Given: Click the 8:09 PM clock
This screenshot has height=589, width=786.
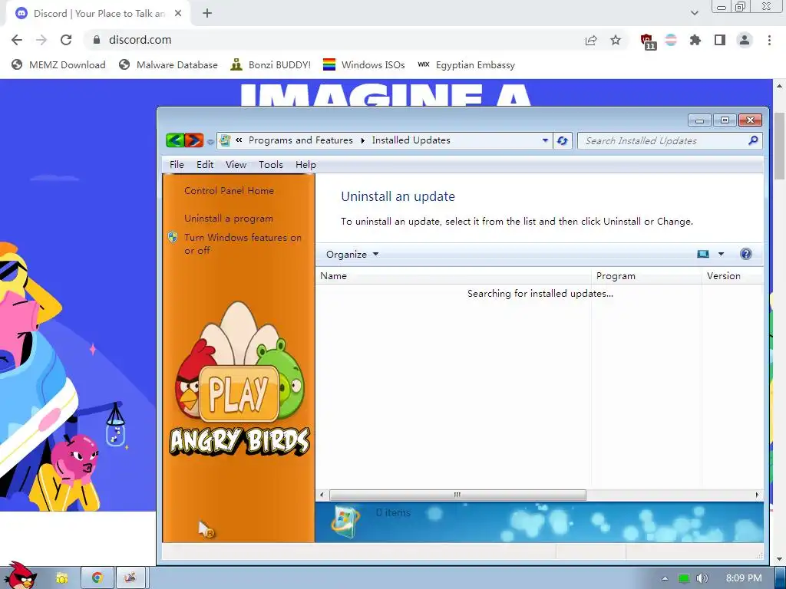Looking at the screenshot, I should tap(743, 578).
